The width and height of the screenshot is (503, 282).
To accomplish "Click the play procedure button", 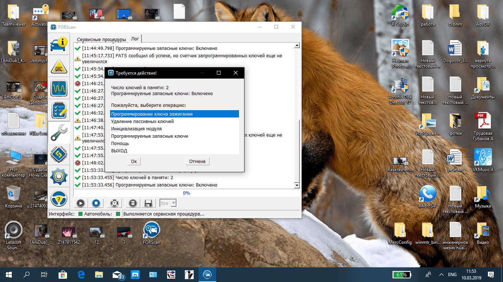I will click(x=81, y=203).
